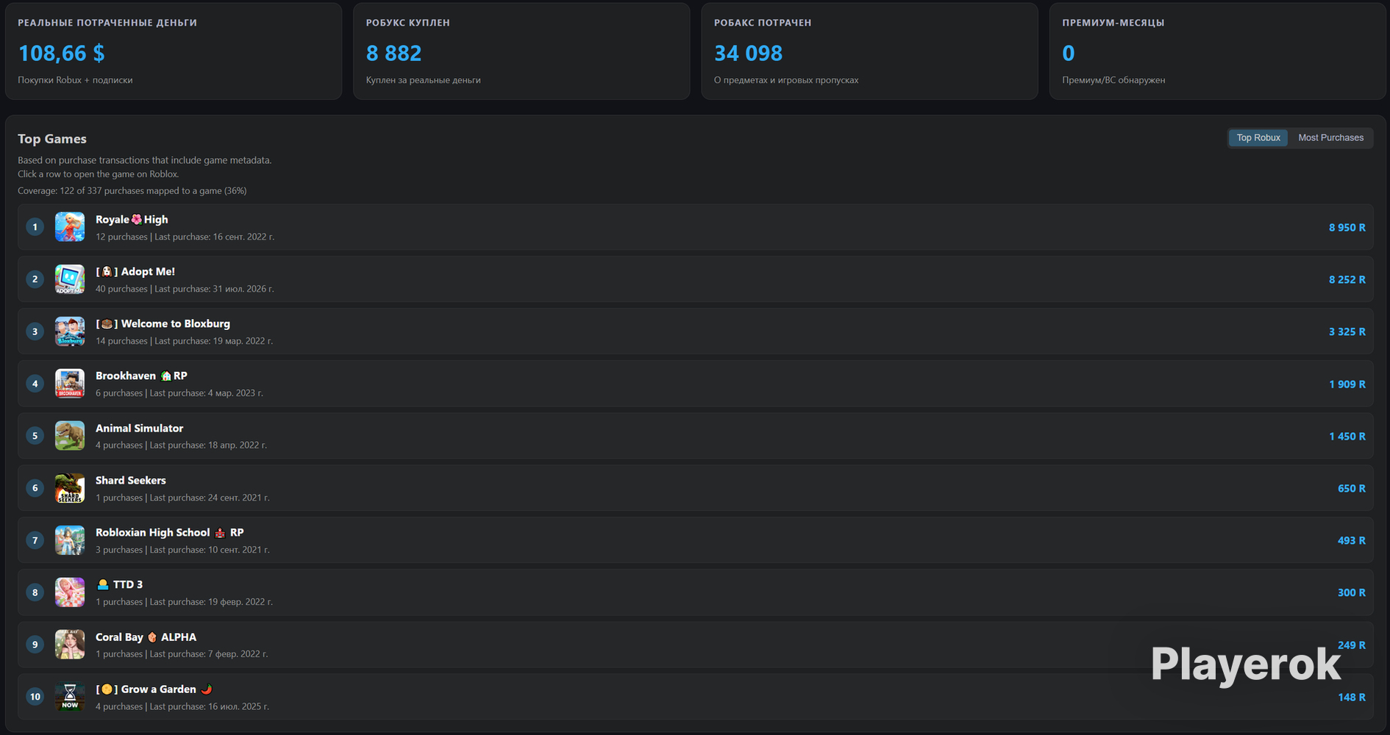Open the Robloxian High School game icon
This screenshot has height=735, width=1390.
click(x=70, y=540)
